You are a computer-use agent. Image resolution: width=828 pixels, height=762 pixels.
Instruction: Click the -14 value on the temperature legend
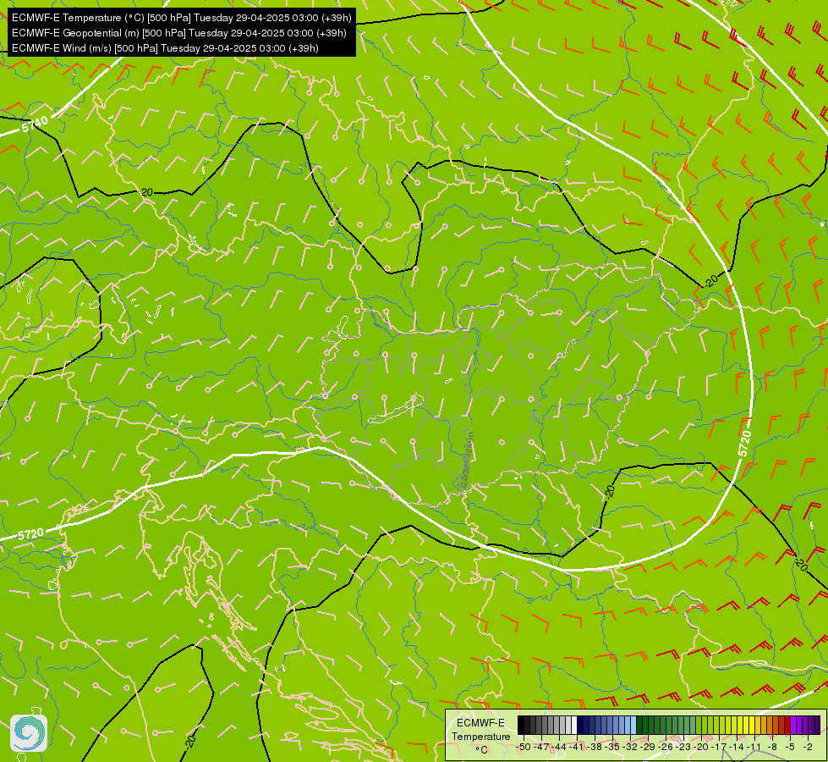coord(737,747)
